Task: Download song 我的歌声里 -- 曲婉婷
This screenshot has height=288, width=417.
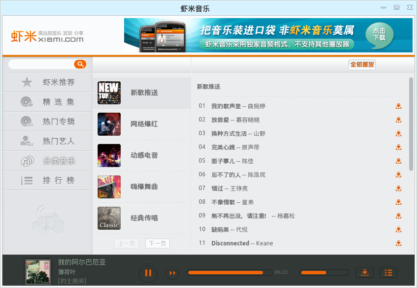Action: click(x=398, y=106)
